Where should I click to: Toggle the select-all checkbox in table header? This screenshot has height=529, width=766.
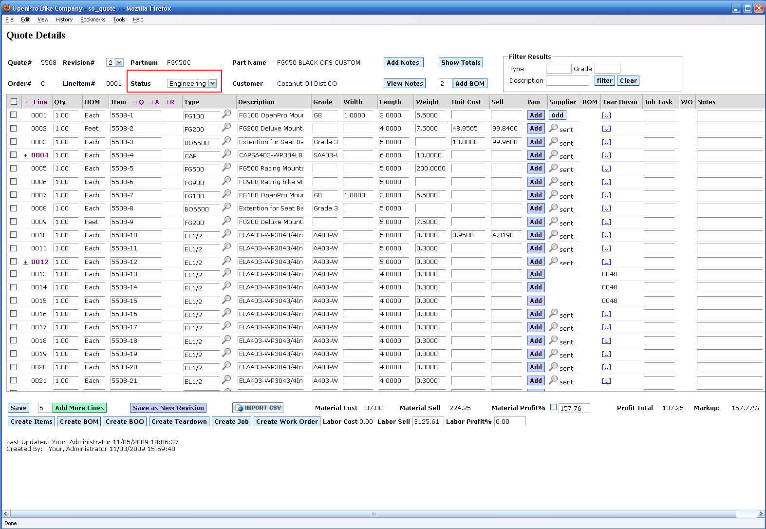pyautogui.click(x=14, y=102)
